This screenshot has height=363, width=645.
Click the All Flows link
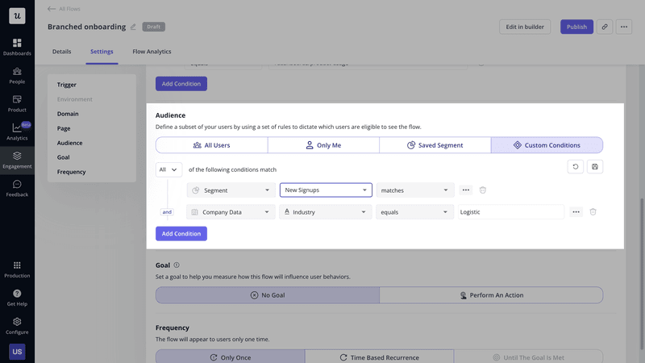click(69, 9)
